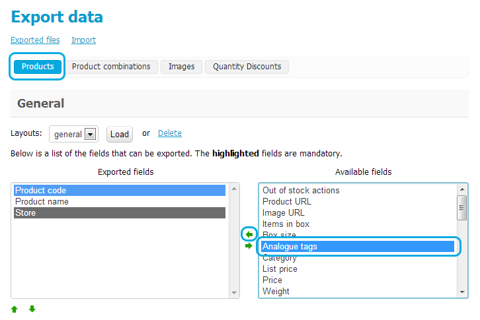The height and width of the screenshot is (320, 480).
Task: Select the Quantity Discounts tab
Action: [247, 67]
